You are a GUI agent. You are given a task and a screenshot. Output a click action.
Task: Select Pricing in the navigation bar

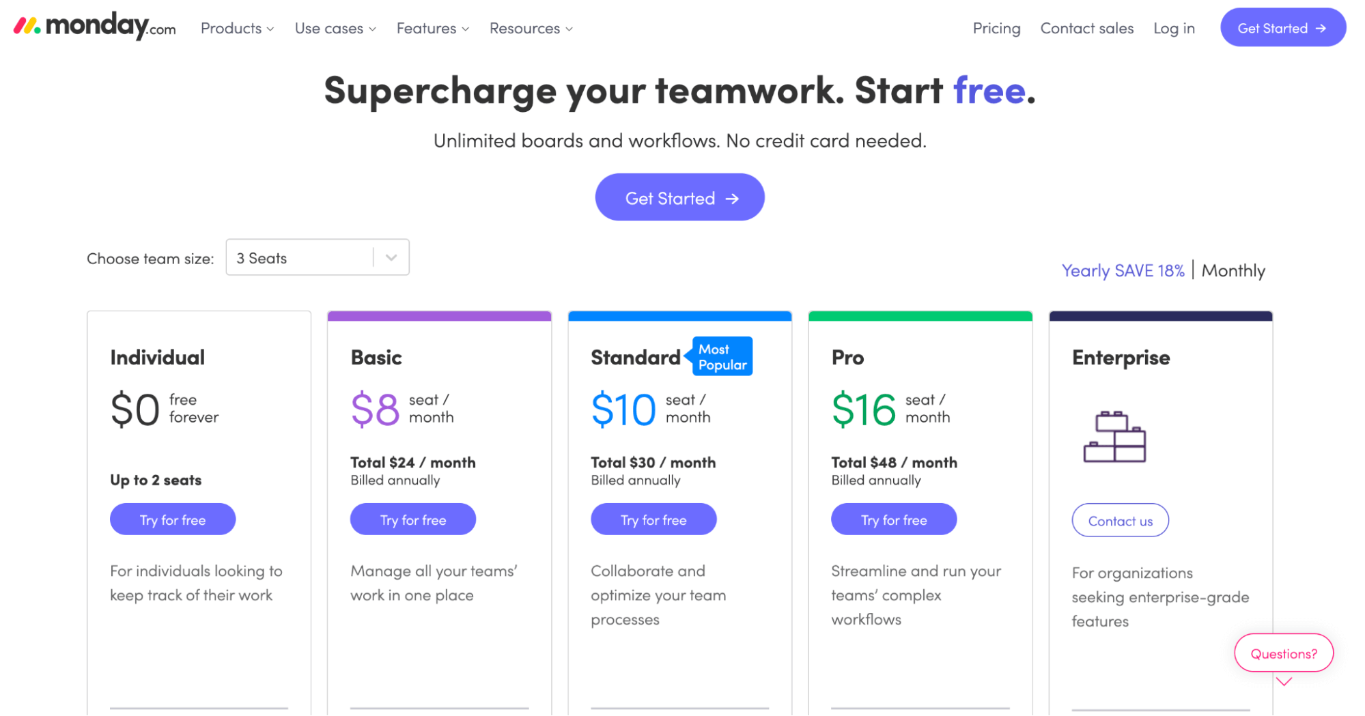pyautogui.click(x=996, y=28)
